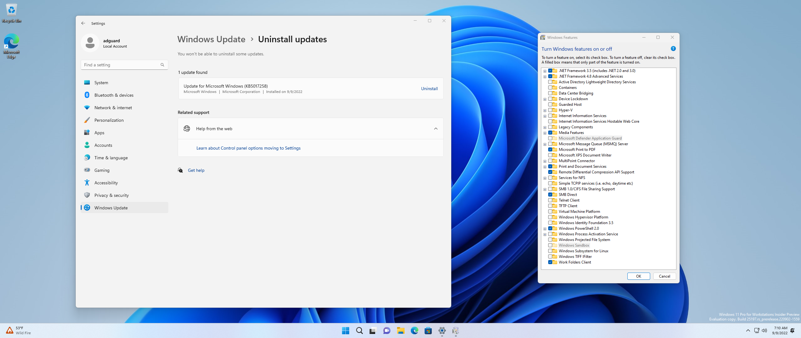
Task: Select Windows Update in sidebar
Action: (x=125, y=208)
